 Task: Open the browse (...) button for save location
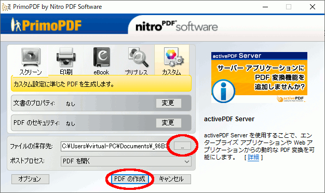182,146
